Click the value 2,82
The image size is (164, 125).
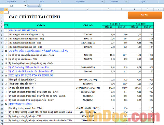(113, 47)
